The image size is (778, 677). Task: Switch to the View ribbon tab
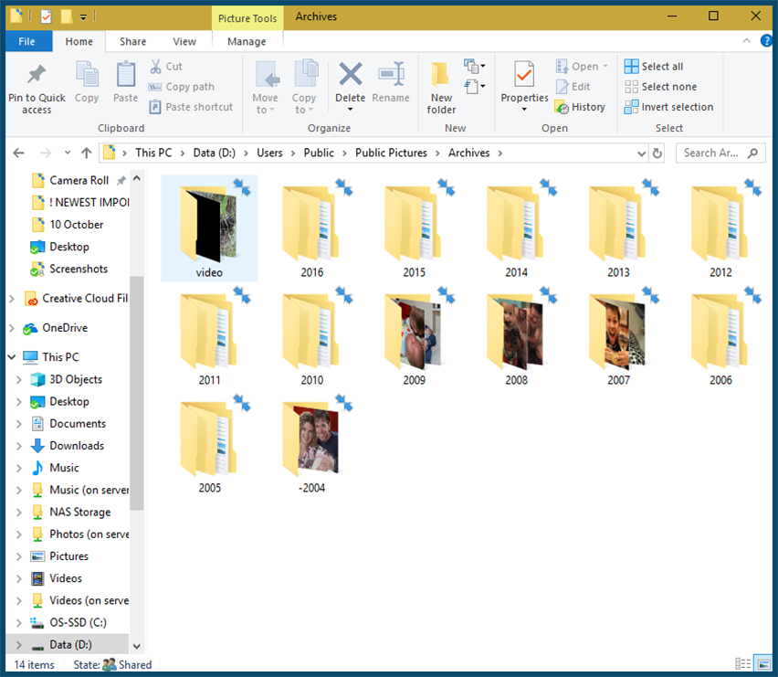(184, 42)
